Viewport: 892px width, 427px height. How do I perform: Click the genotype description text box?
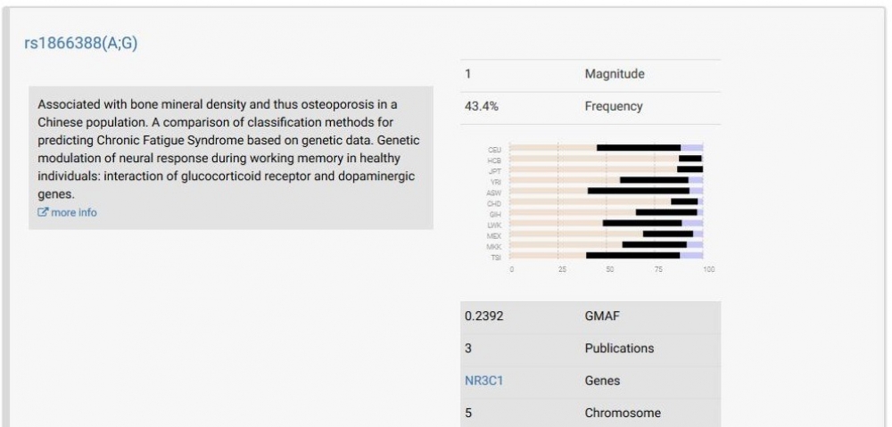click(x=230, y=157)
